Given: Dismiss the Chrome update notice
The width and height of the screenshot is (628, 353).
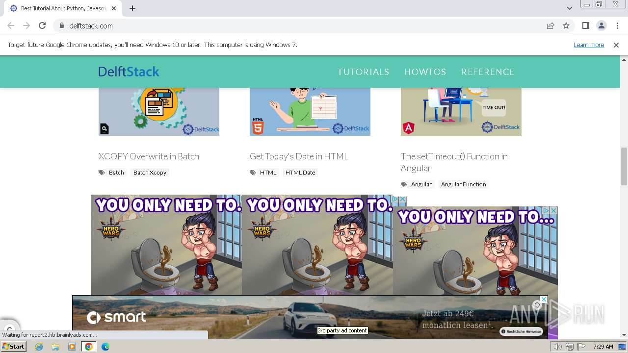Looking at the screenshot, I should click(x=616, y=45).
